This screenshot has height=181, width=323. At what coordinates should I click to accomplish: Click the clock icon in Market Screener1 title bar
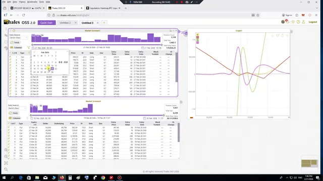pyautogui.click(x=14, y=31)
